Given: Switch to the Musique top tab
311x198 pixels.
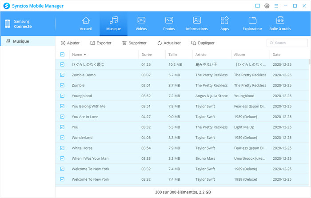Looking at the screenshot, I should [x=113, y=23].
